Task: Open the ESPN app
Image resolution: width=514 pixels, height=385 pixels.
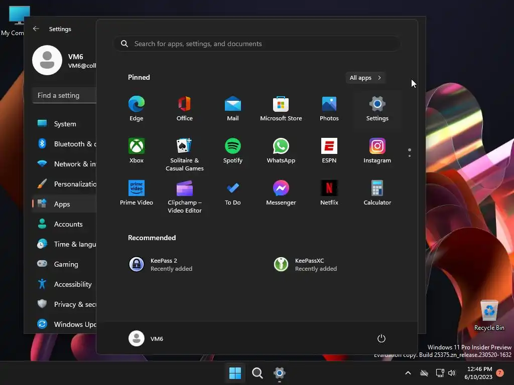Action: (x=329, y=150)
